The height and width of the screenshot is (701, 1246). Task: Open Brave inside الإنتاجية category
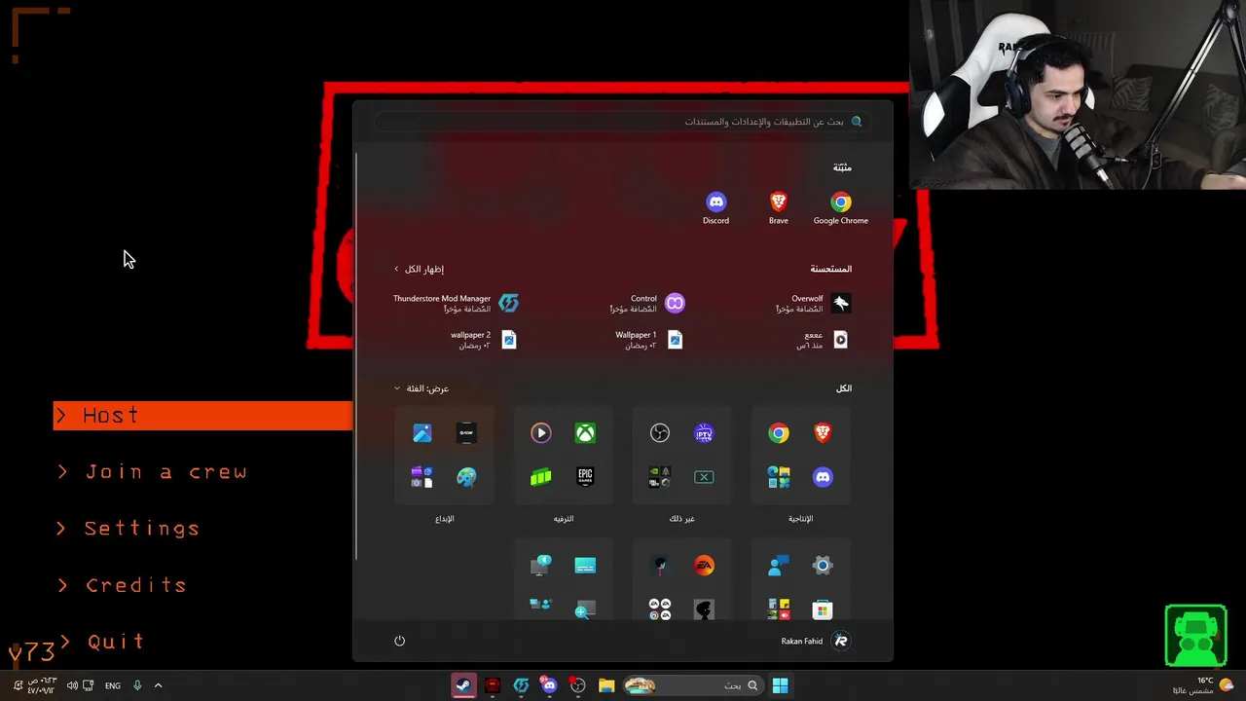(823, 433)
